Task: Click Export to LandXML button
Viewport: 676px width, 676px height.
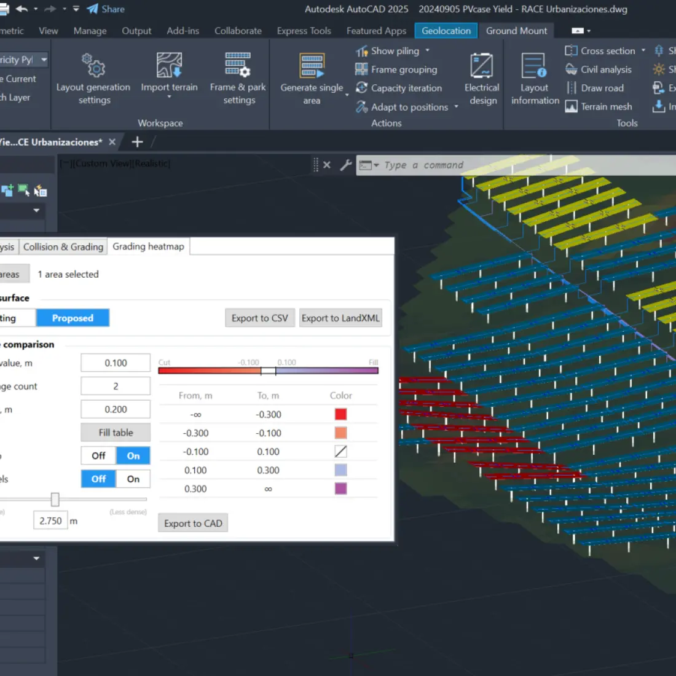Action: click(340, 318)
